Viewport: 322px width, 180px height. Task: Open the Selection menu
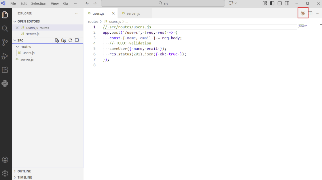(39, 3)
